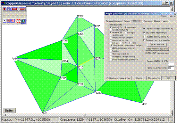Select well node 432 on the triangulation
177x123 pixels.
pos(142,103)
